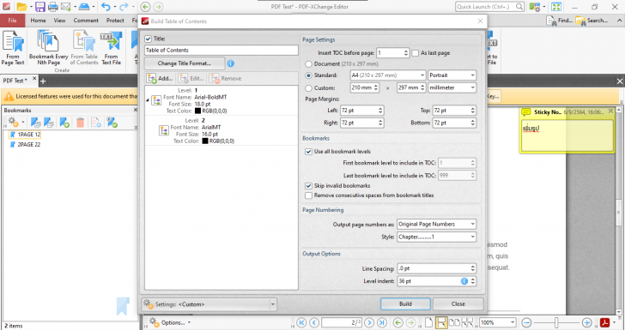Select the Standard page size radio button
Viewport: 625px width, 330px height.
308,75
